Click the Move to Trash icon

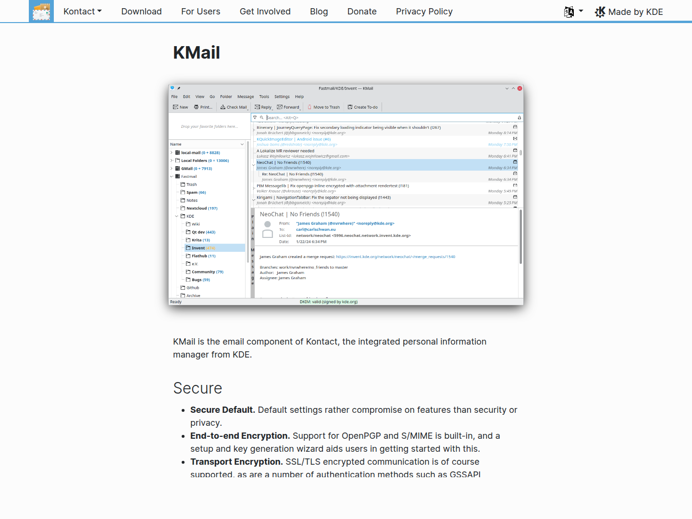pyautogui.click(x=309, y=107)
